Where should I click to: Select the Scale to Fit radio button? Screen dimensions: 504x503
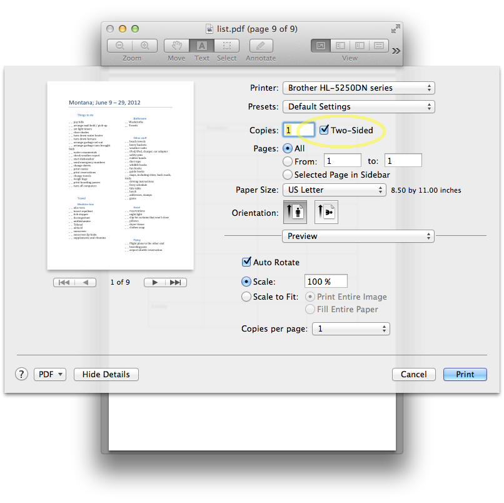tap(246, 297)
